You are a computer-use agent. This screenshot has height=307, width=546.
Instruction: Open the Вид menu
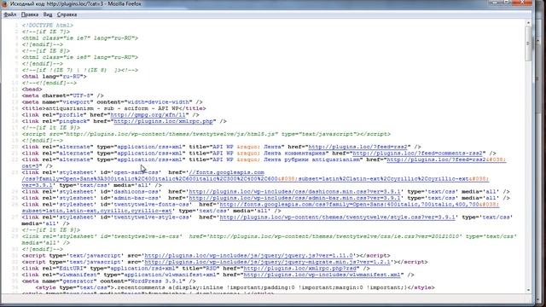tap(48, 14)
